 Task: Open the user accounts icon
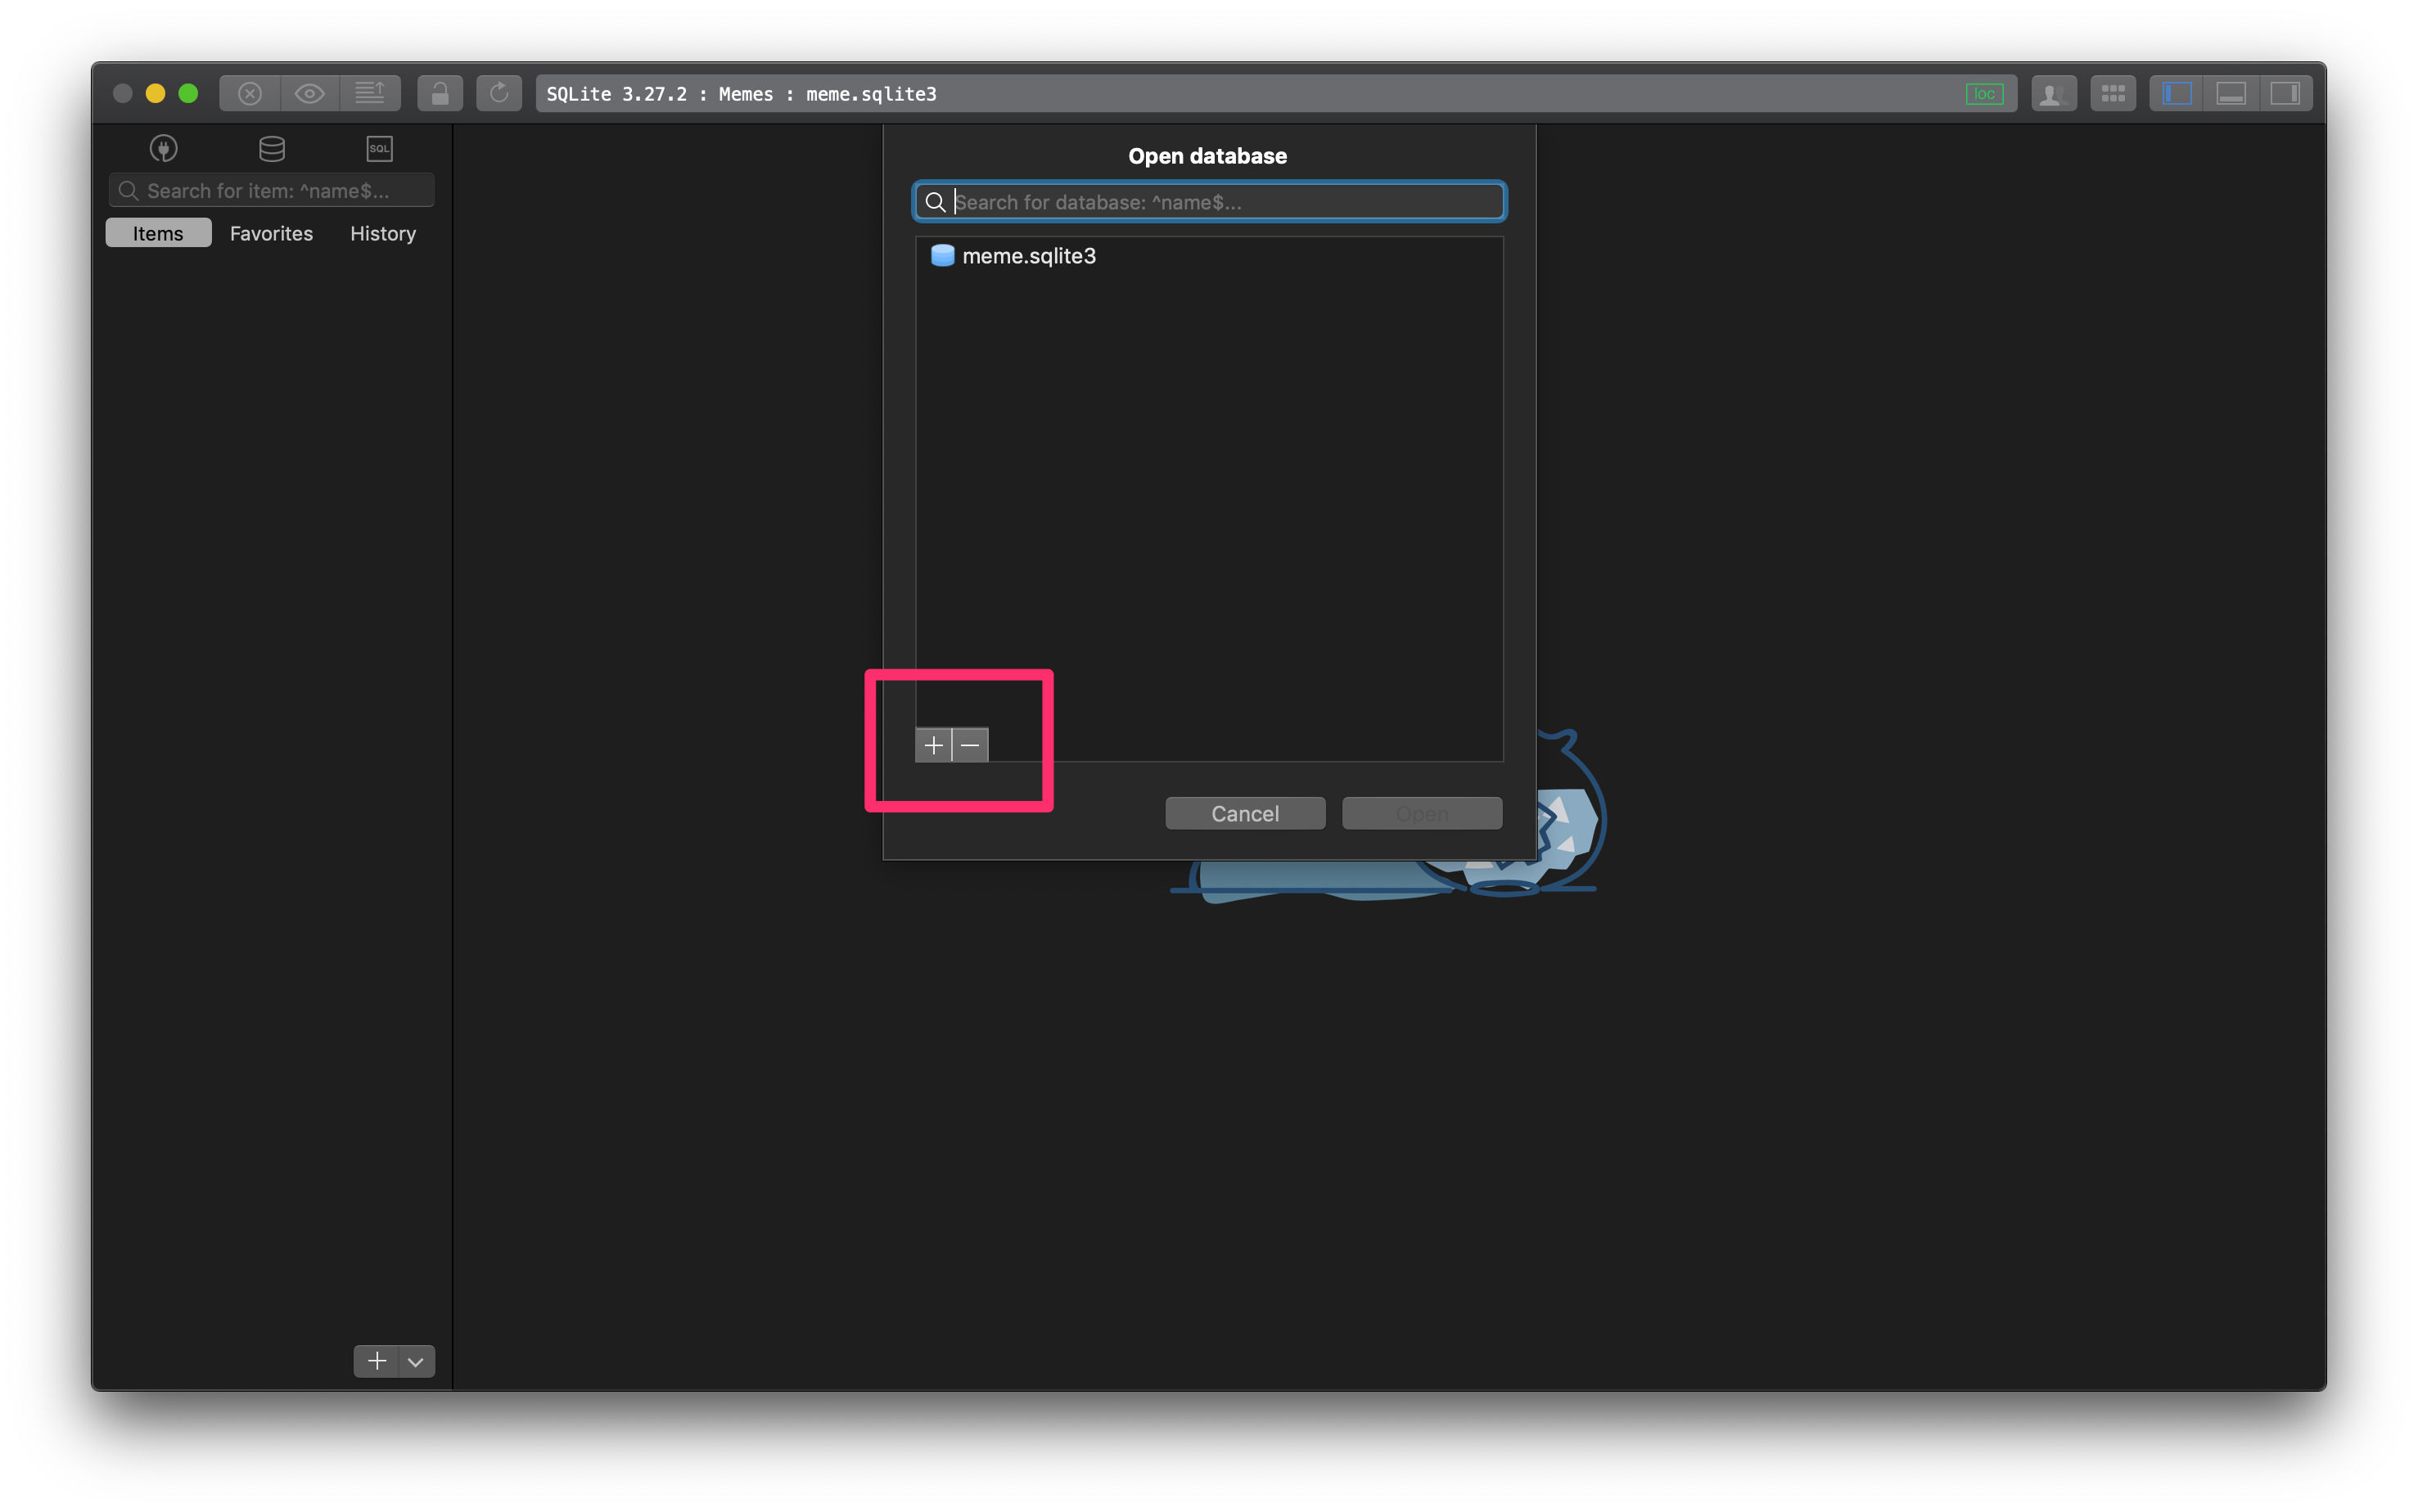[x=2053, y=94]
